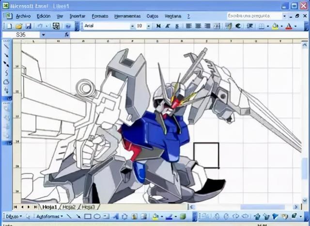This screenshot has height=226, width=310.
Task: Select the Arrow tool in left floating toolbar
Action: pos(6,56)
